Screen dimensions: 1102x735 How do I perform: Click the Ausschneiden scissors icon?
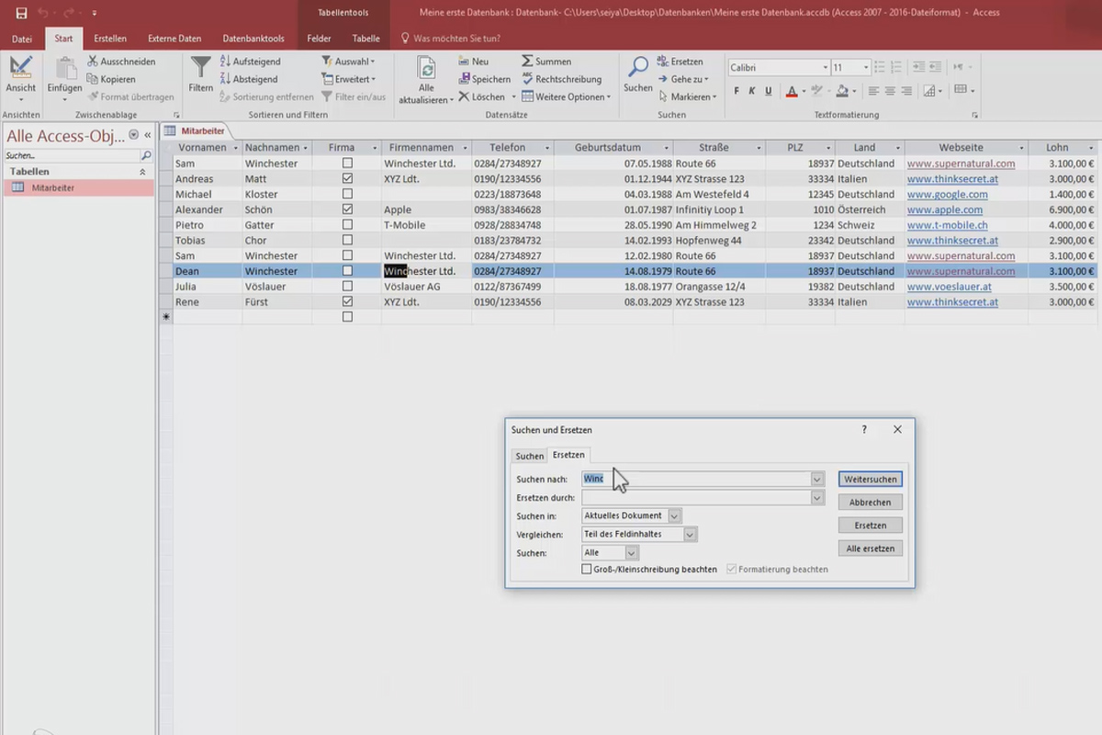[94, 62]
